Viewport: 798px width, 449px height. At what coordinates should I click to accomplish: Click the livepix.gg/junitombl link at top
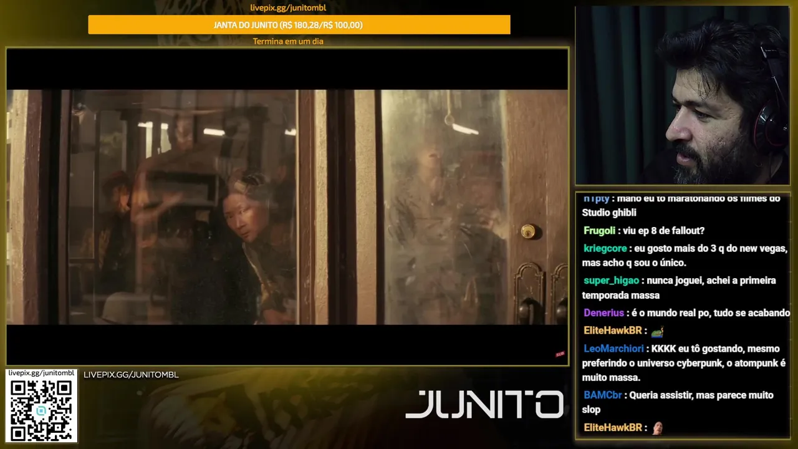coord(288,7)
